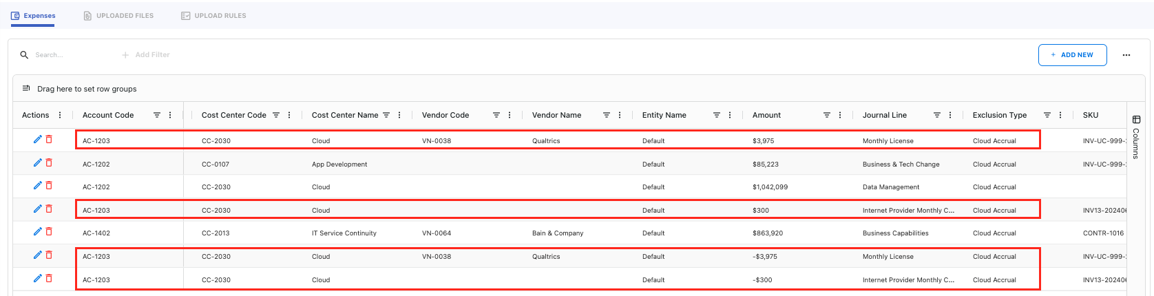Click the filter icon on the Vendor Name column

coord(606,115)
